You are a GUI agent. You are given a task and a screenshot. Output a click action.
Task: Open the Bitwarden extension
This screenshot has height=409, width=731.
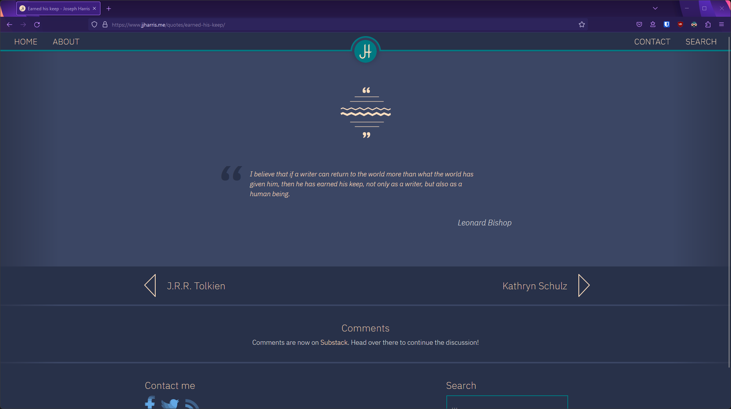(x=667, y=25)
